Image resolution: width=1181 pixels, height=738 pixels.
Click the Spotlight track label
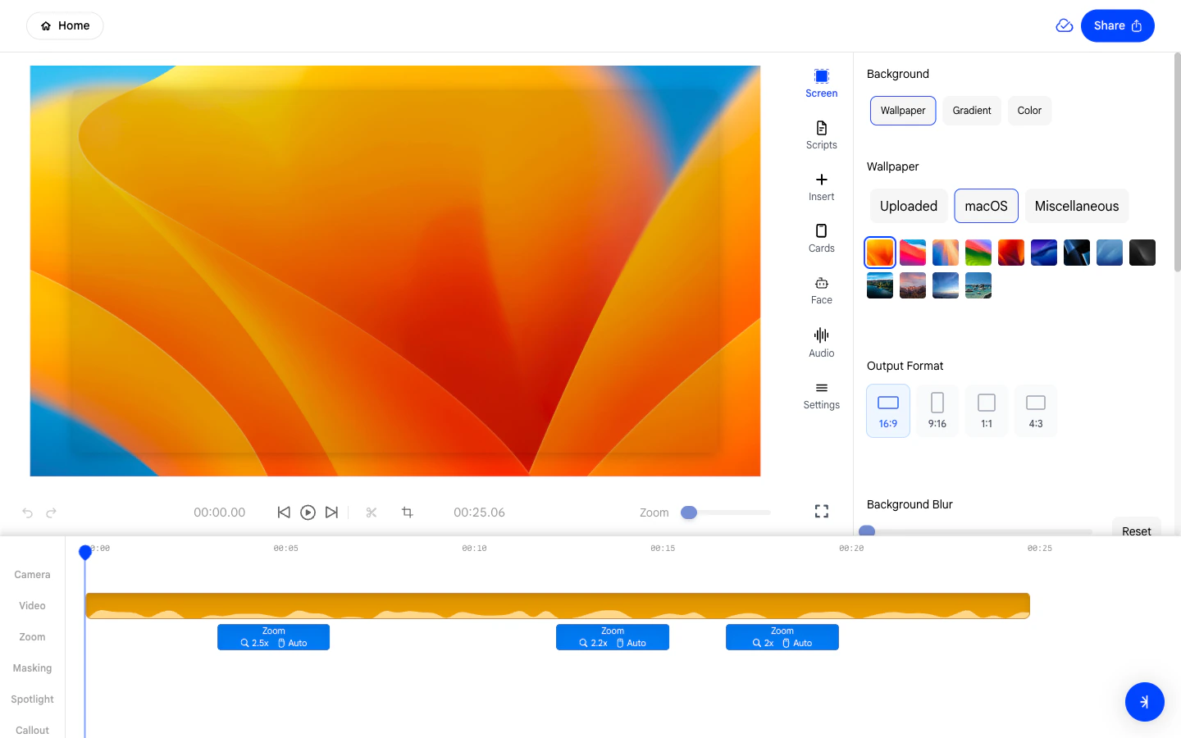(32, 699)
